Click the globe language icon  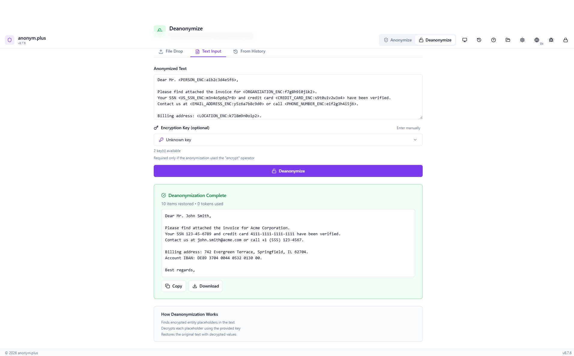(536, 40)
